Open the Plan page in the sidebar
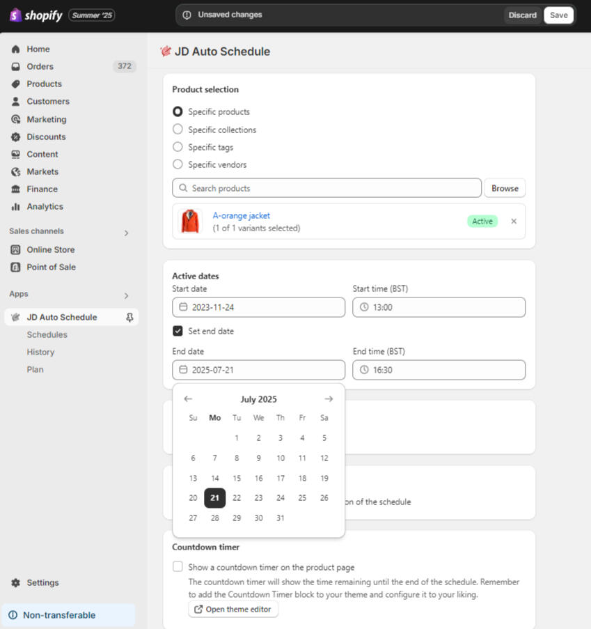591x629 pixels. coord(36,369)
